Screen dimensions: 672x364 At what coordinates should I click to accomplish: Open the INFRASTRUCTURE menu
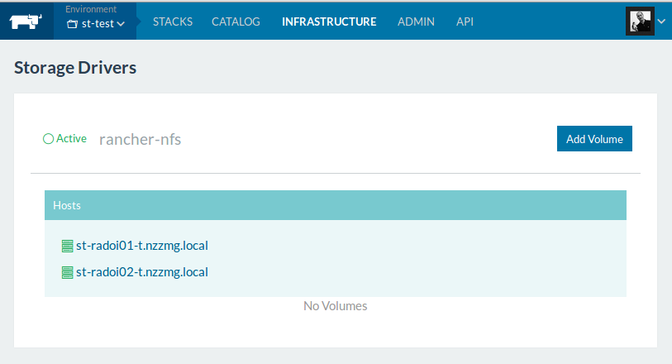click(x=329, y=22)
